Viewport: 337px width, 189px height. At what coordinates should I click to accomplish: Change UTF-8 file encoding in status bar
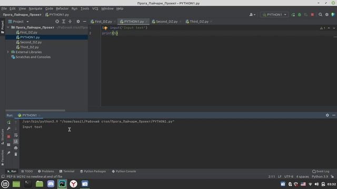(x=289, y=177)
